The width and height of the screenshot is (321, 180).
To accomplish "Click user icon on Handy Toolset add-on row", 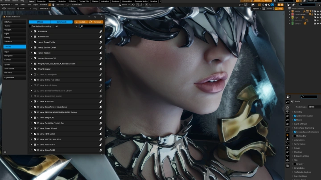I will click(101, 53).
